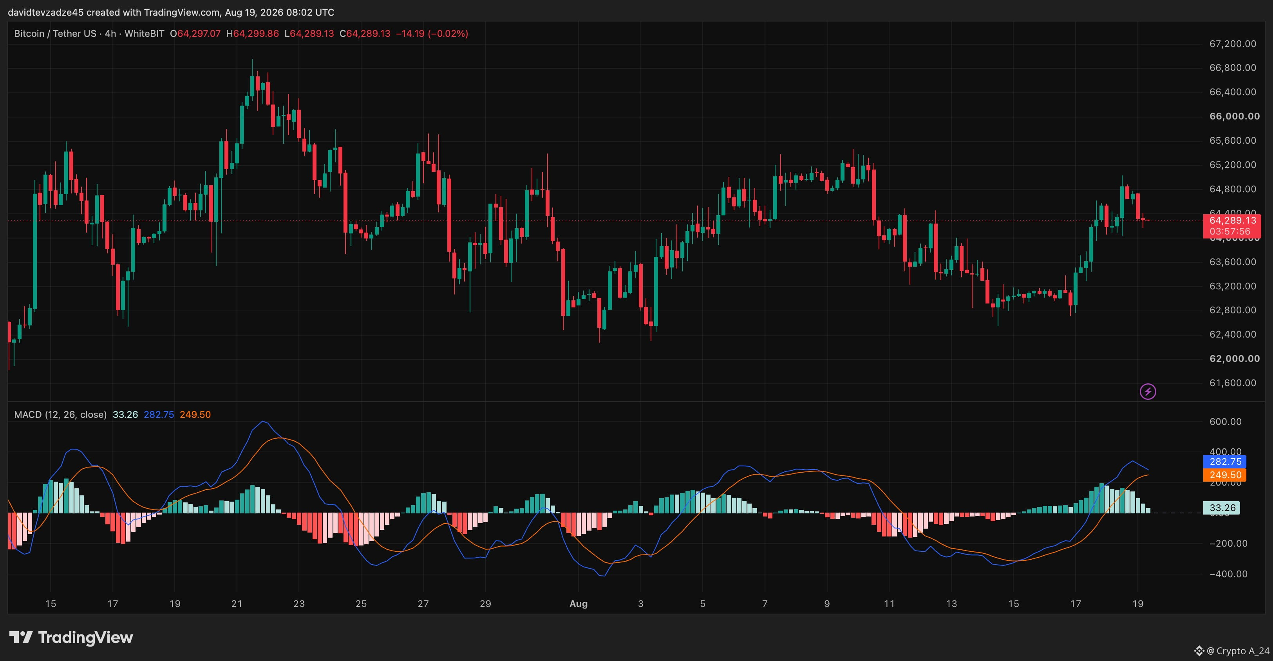Click the 23 date label on time axis

click(299, 604)
